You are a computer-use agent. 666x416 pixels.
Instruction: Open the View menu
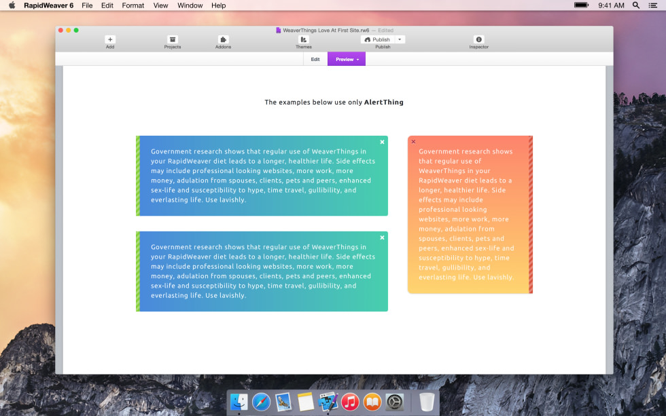point(160,5)
